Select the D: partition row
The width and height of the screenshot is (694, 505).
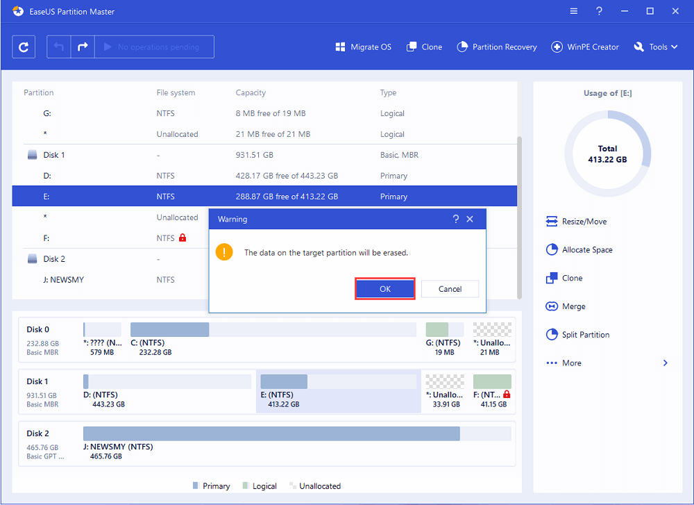(264, 176)
